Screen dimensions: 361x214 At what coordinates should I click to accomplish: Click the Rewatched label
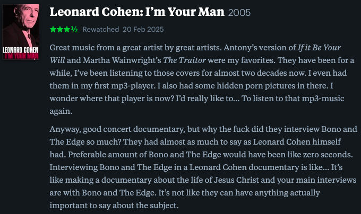(x=101, y=29)
